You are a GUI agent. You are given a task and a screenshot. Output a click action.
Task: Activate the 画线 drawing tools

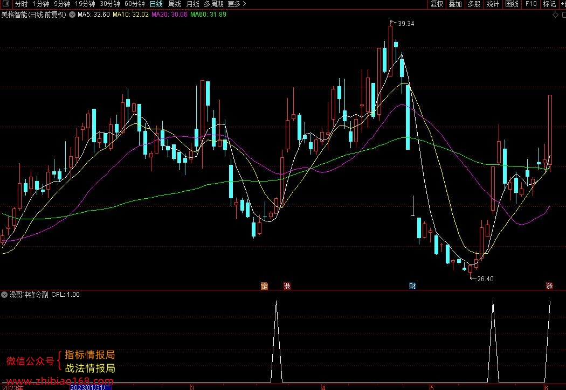click(512, 4)
